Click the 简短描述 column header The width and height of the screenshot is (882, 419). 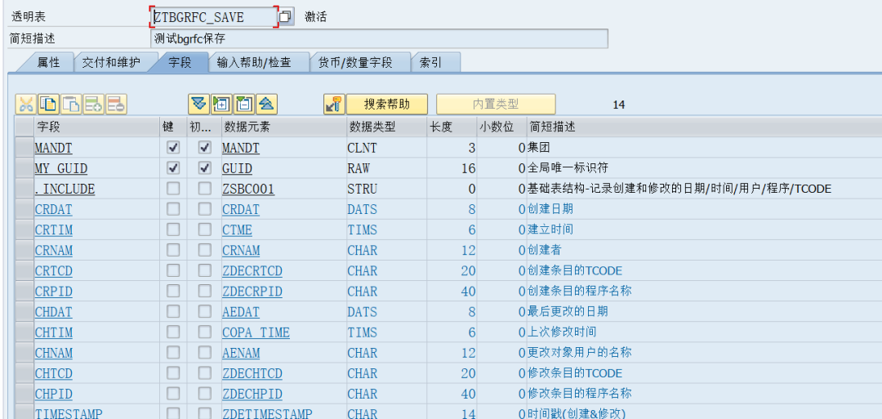704,127
